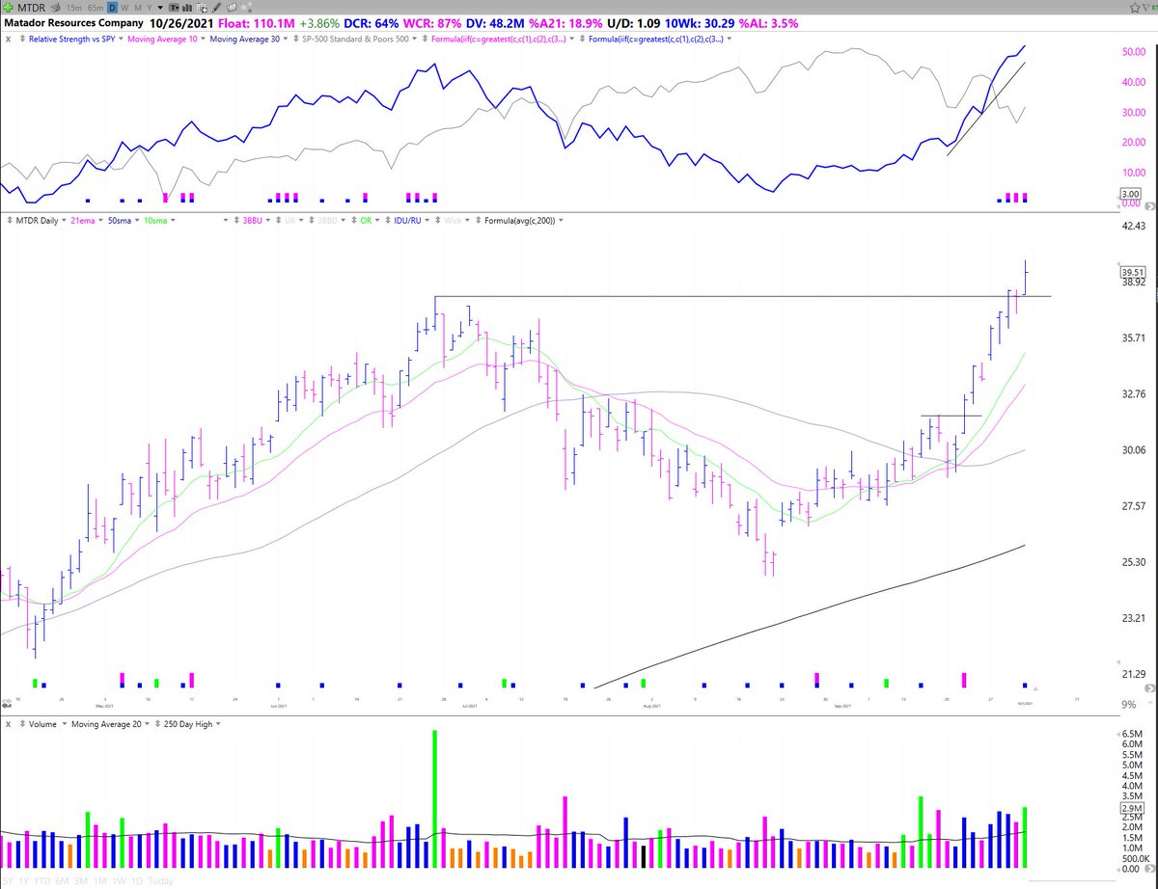Zoom chart to 1Y range
The height and width of the screenshot is (889, 1158).
24,881
